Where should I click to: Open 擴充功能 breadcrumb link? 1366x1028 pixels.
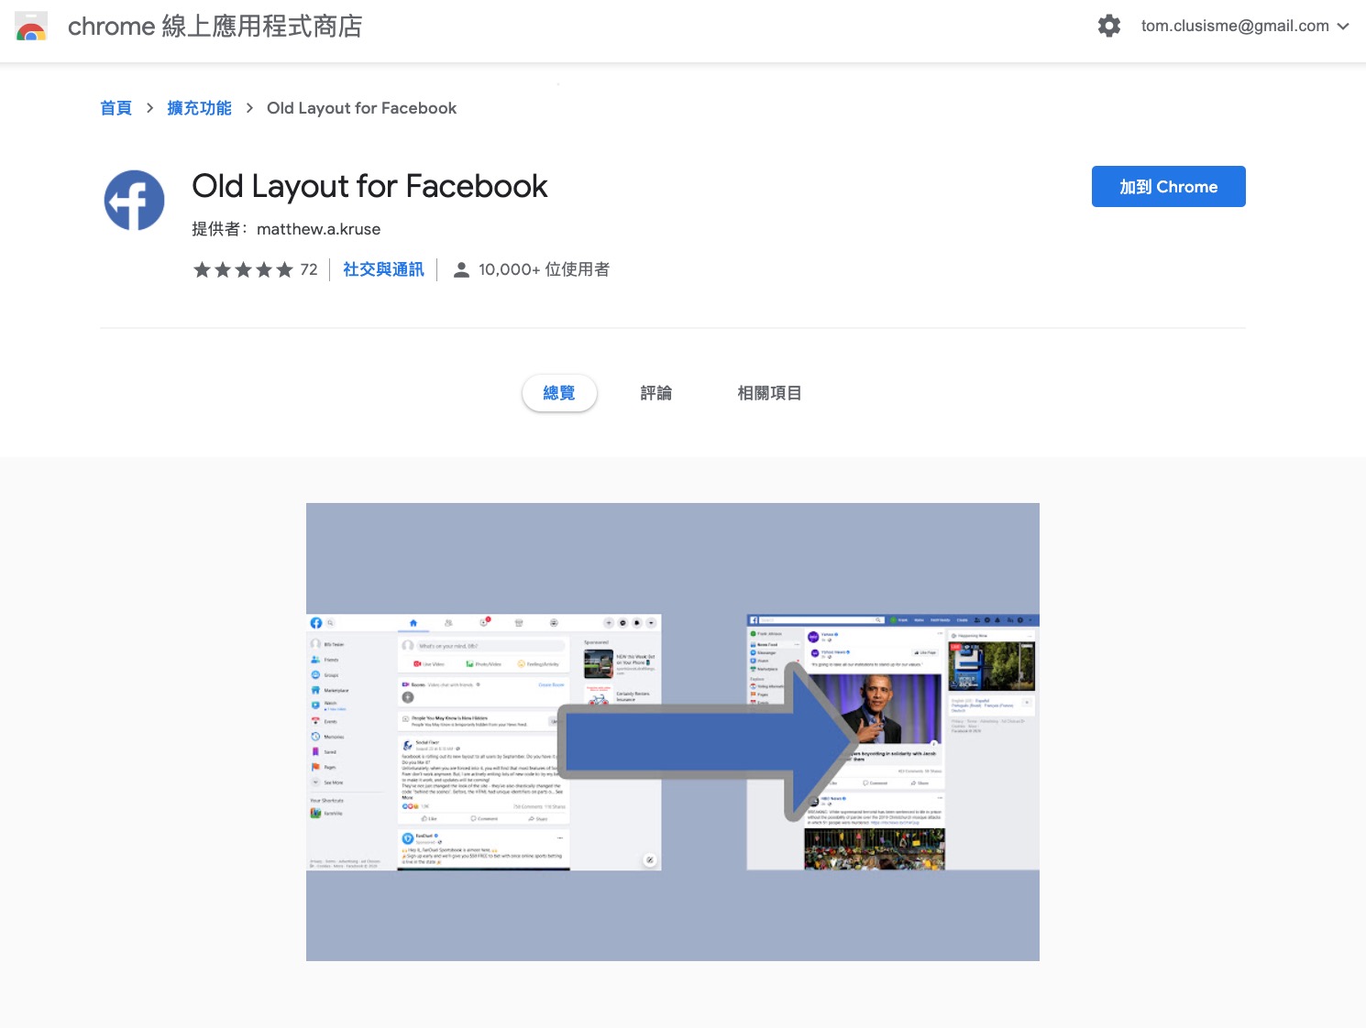coord(199,108)
